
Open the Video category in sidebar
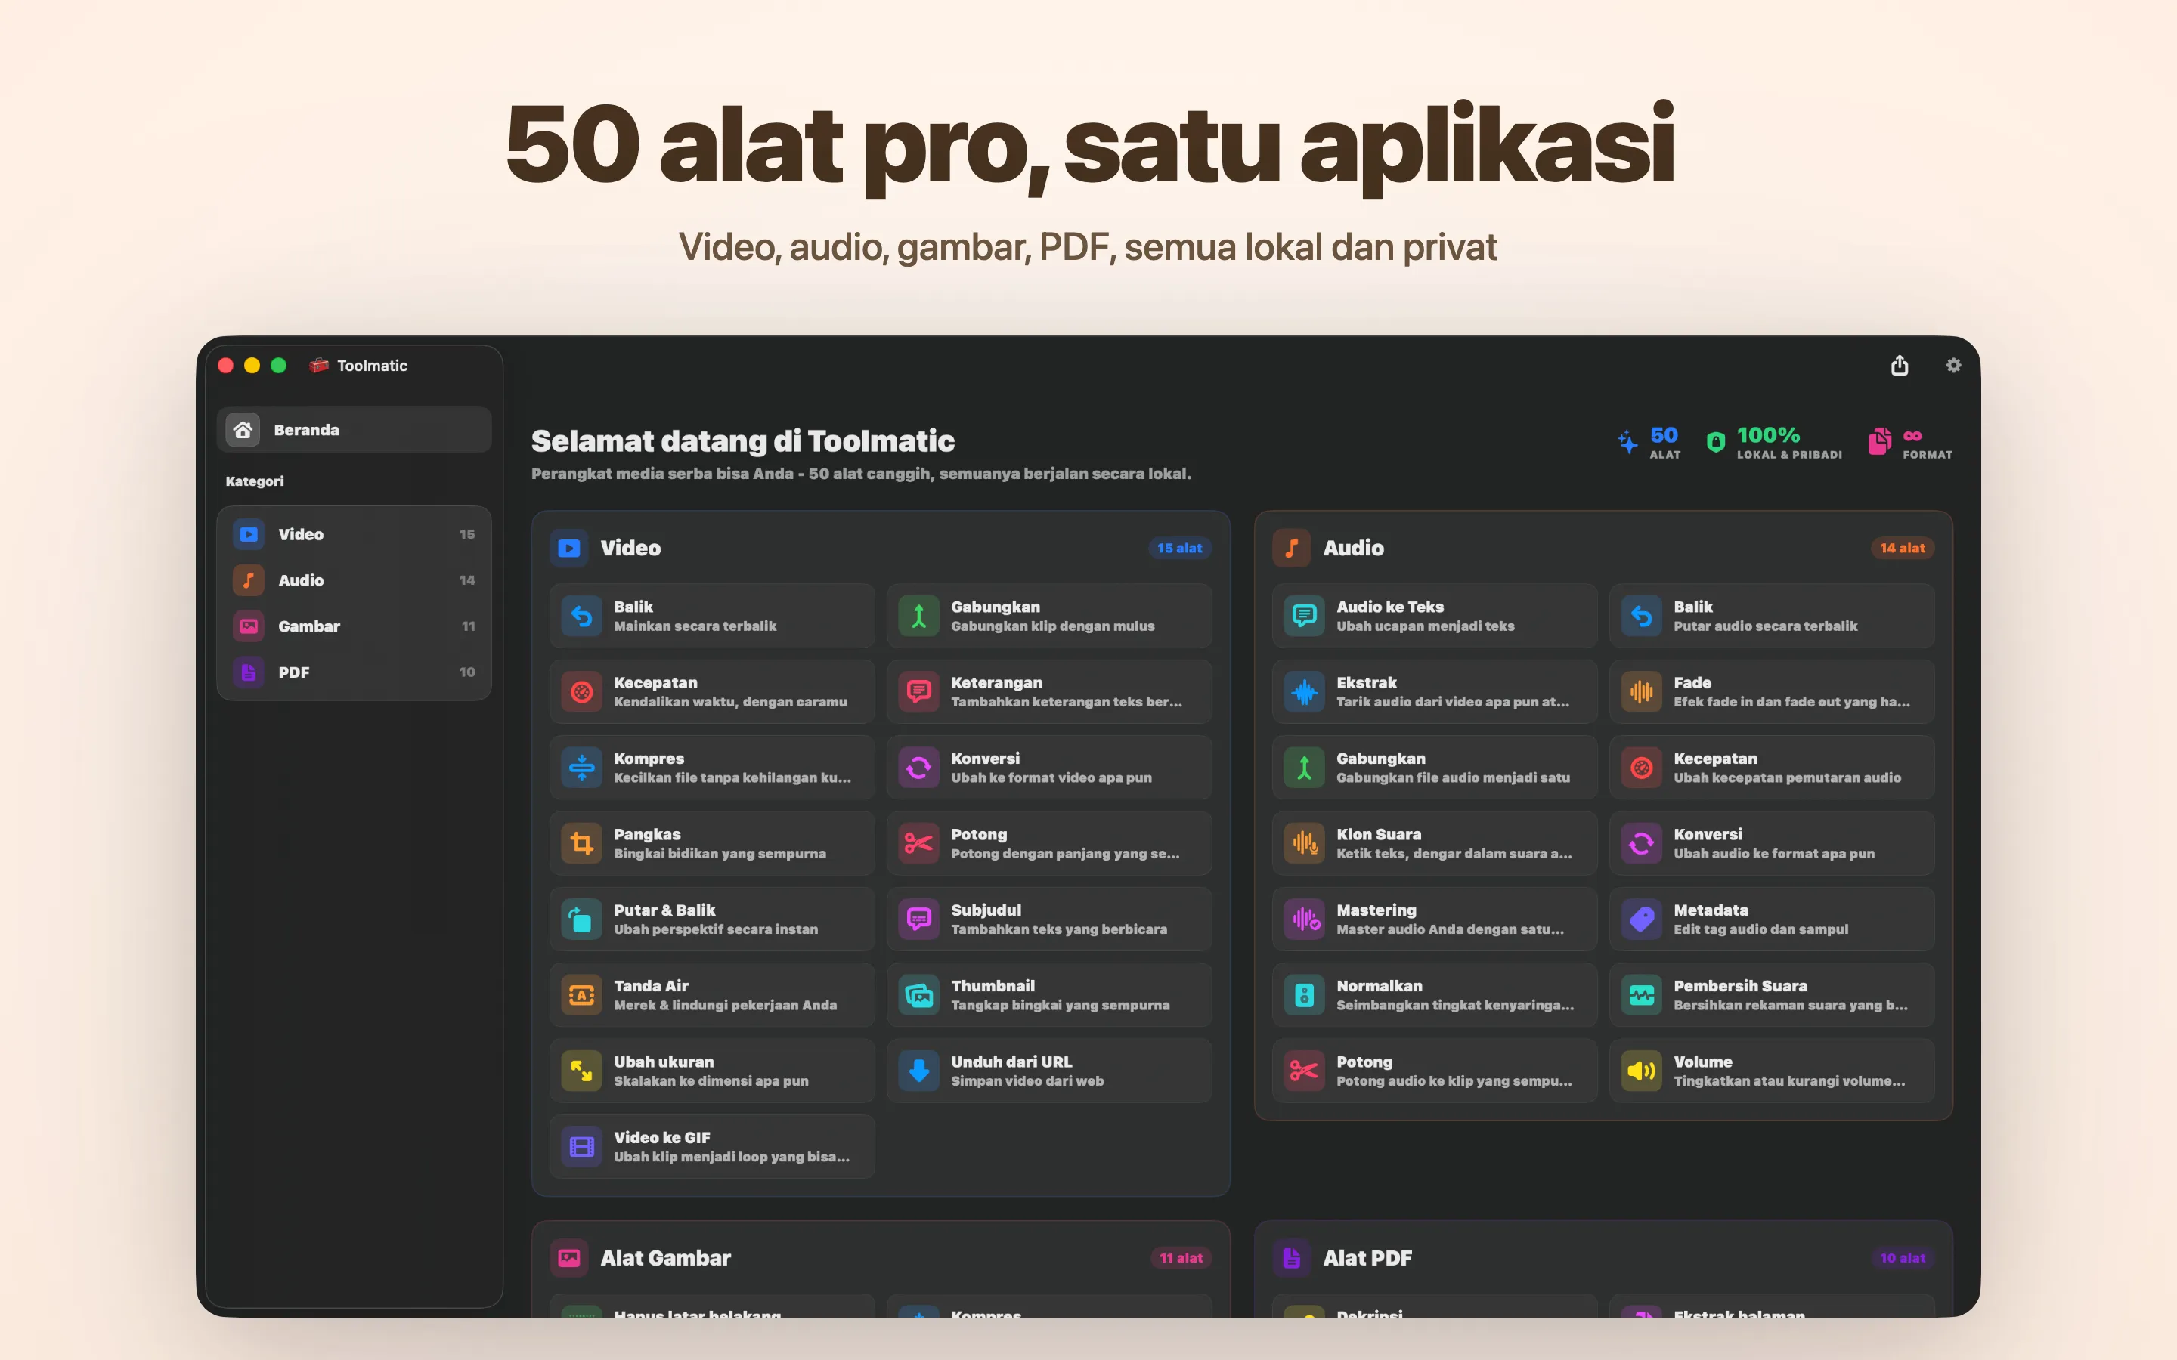pyautogui.click(x=354, y=534)
